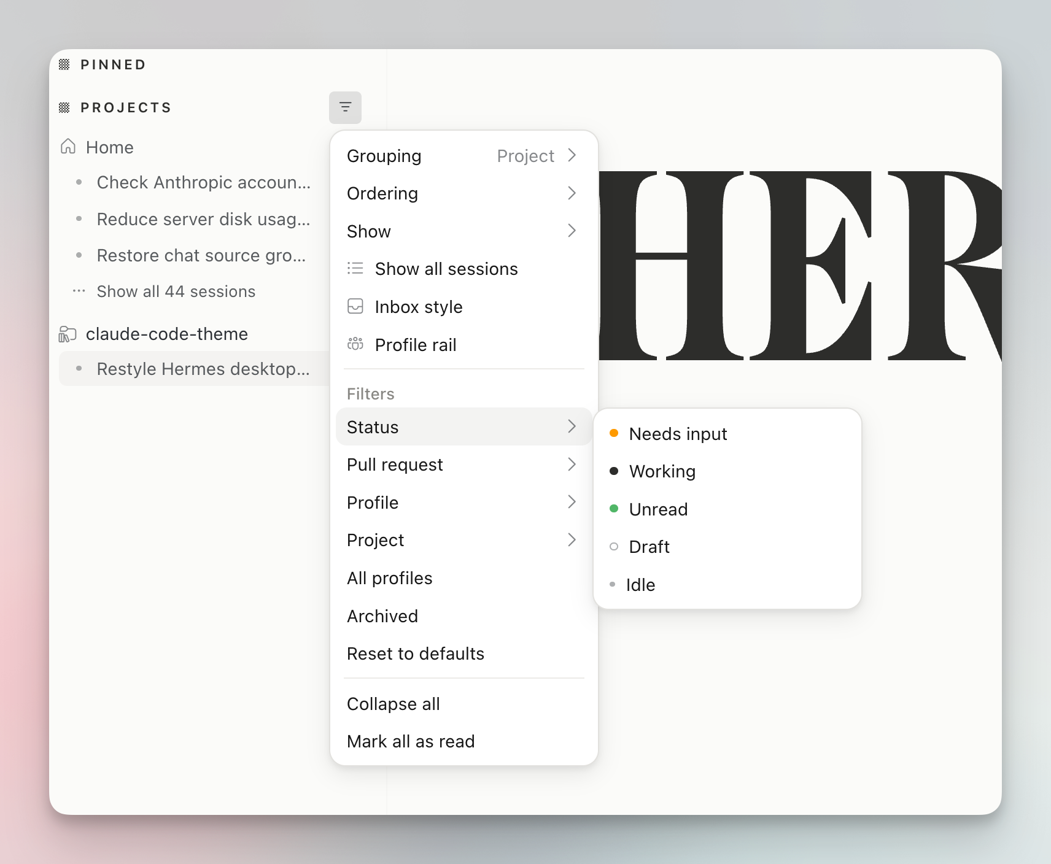The height and width of the screenshot is (864, 1051).
Task: Select the Home project row
Action: tap(194, 147)
